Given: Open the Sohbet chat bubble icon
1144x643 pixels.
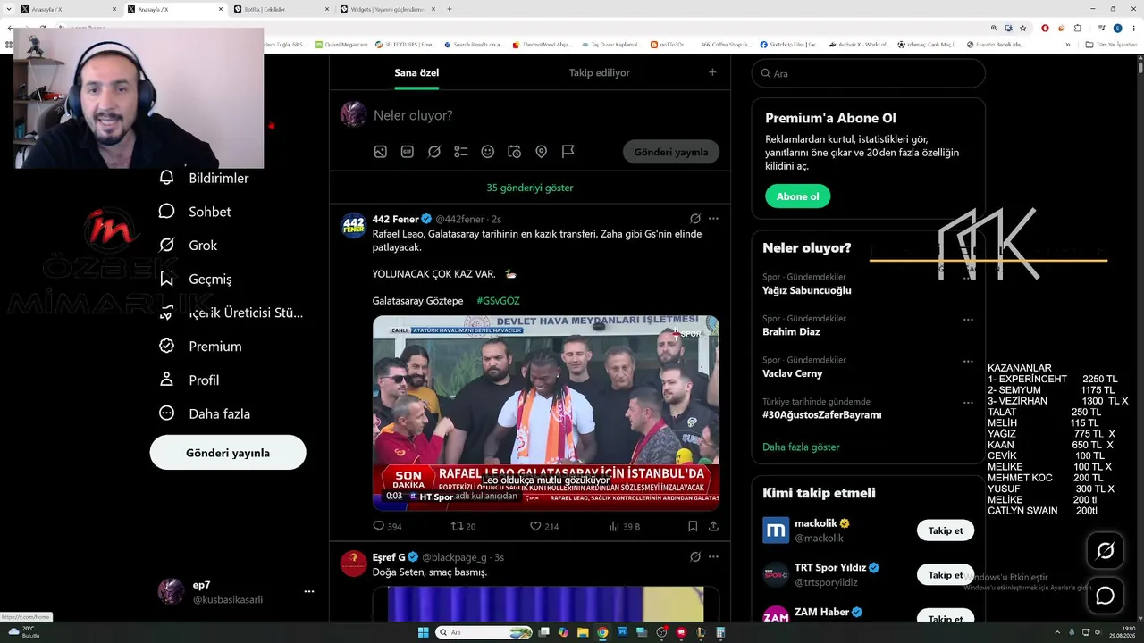Looking at the screenshot, I should tap(166, 212).
